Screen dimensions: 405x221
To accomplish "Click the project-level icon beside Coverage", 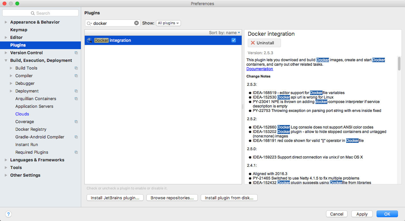I will [x=76, y=122].
